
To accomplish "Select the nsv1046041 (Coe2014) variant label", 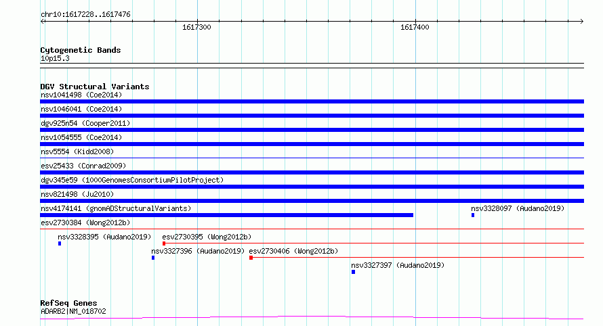I will pyautogui.click(x=81, y=109).
